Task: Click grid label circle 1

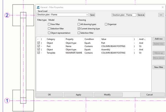Action: (x=7, y=101)
